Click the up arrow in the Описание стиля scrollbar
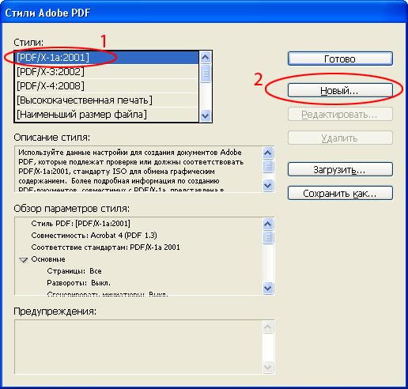408x389 pixels. (x=268, y=153)
